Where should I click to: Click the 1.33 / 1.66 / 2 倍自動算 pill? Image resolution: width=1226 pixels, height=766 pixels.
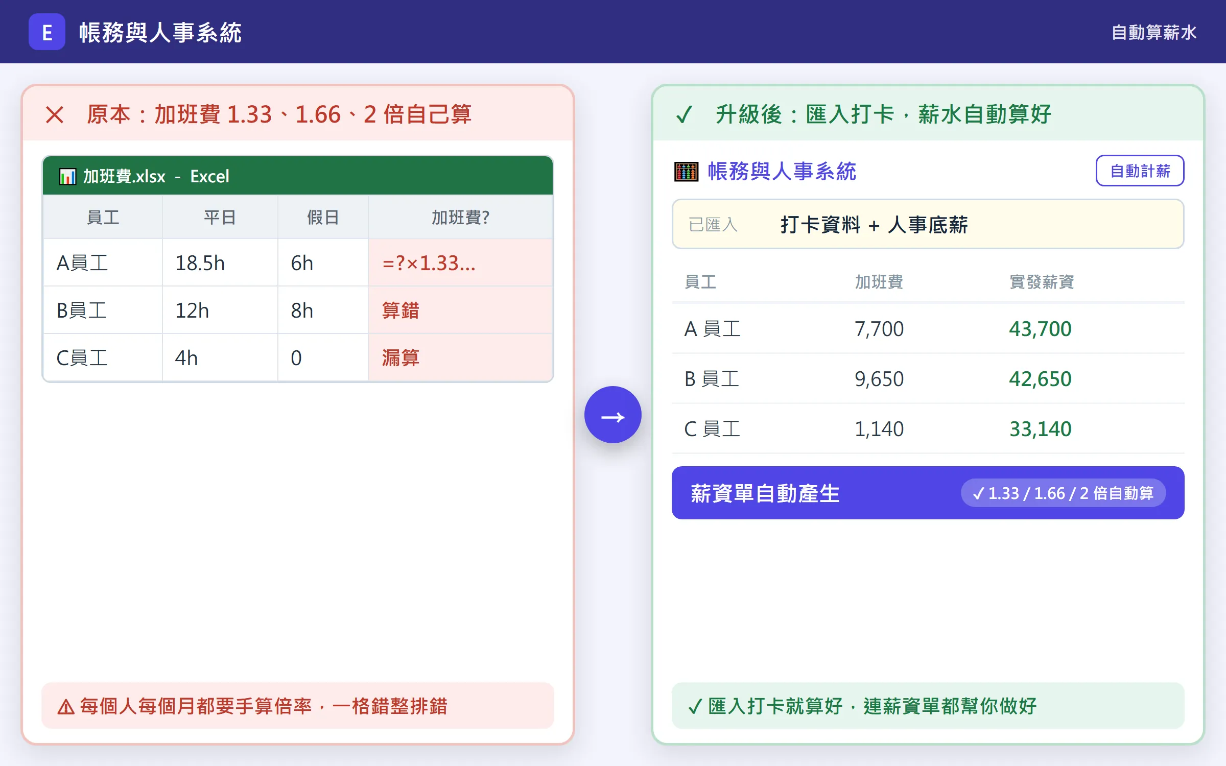point(1063,493)
